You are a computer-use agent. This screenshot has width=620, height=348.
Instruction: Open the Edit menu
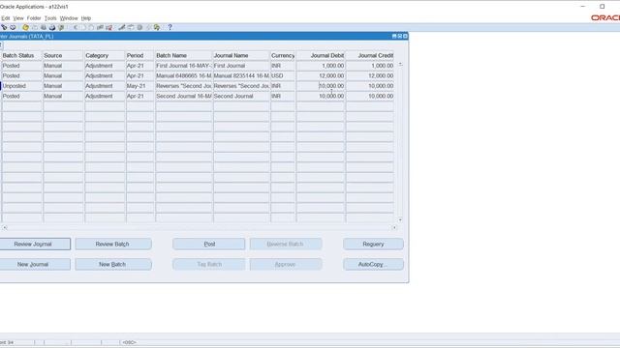point(5,18)
